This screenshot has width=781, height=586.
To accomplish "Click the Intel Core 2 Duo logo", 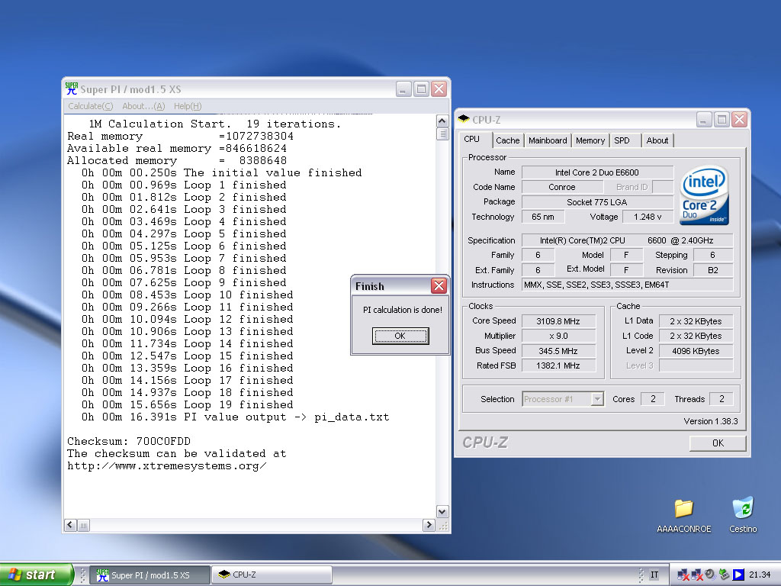I will (x=704, y=195).
